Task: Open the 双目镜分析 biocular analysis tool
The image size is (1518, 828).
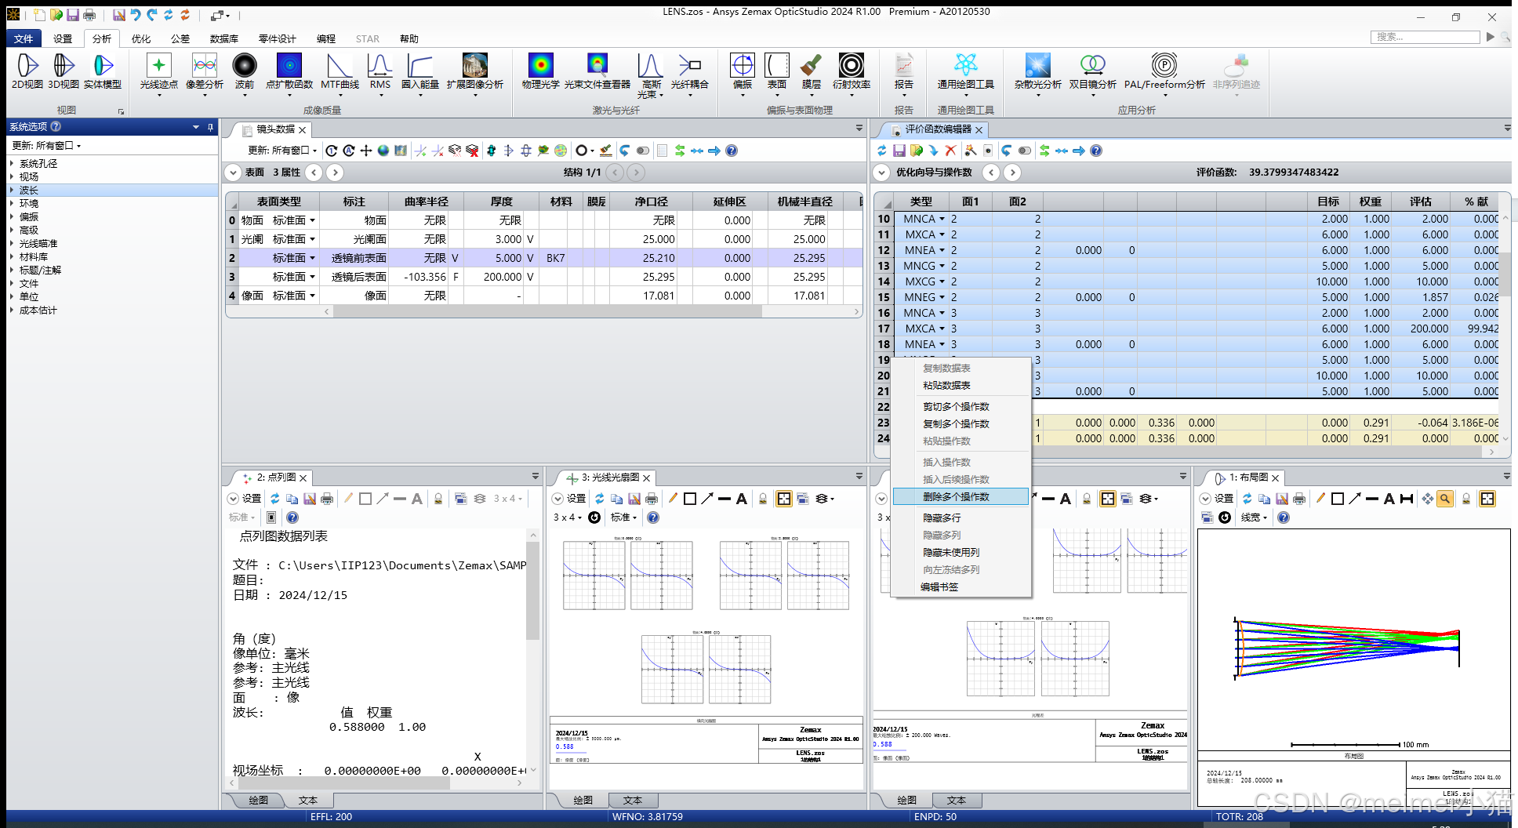Action: point(1093,74)
